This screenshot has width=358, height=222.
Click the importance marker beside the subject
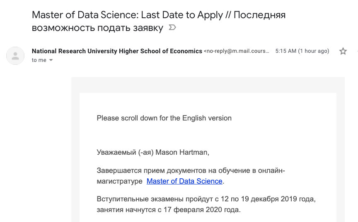172,28
